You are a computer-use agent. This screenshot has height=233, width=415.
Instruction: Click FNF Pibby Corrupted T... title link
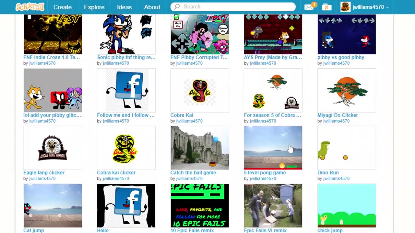(199, 57)
